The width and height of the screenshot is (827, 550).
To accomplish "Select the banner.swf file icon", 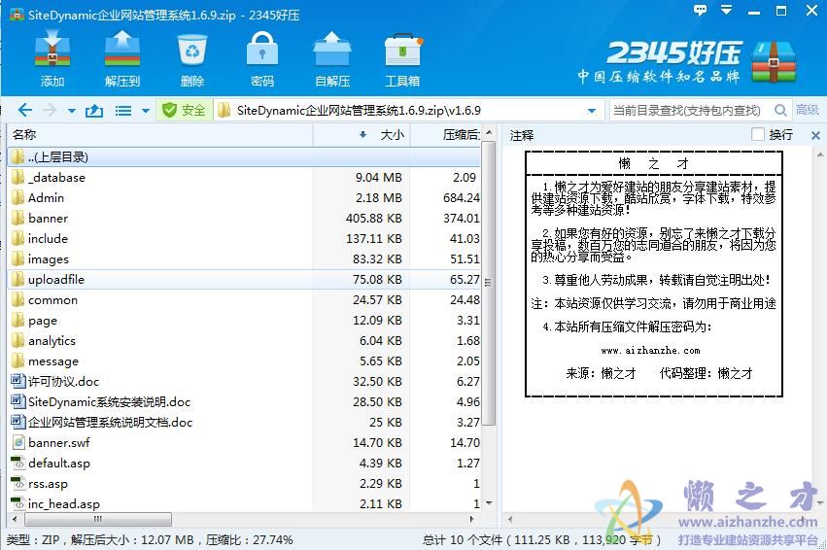I will [x=17, y=442].
